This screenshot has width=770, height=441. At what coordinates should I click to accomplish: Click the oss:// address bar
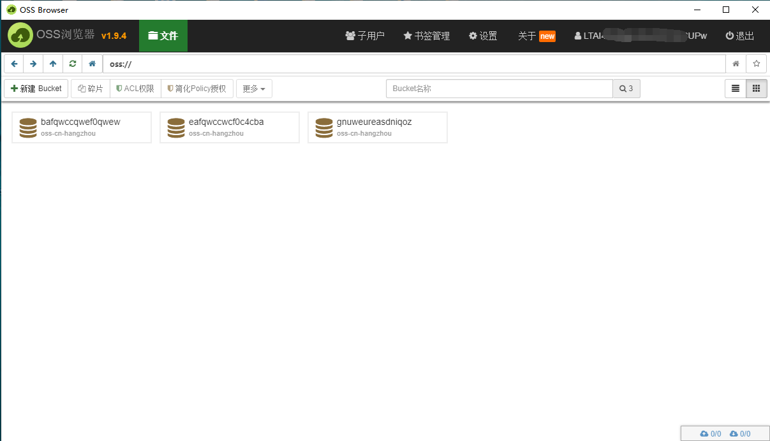414,64
